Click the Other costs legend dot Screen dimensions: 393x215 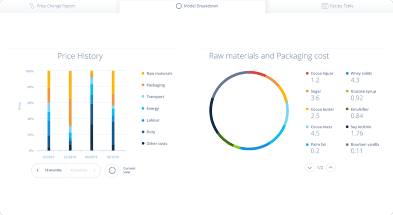143,144
